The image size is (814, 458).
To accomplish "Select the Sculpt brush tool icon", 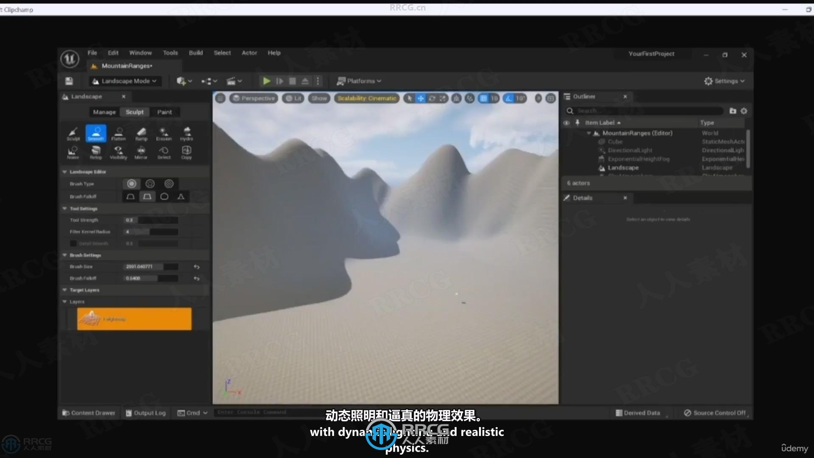I will (73, 133).
